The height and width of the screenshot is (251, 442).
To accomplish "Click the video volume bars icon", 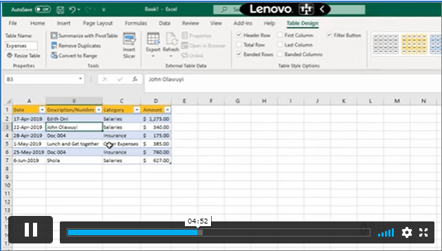I will 386,232.
